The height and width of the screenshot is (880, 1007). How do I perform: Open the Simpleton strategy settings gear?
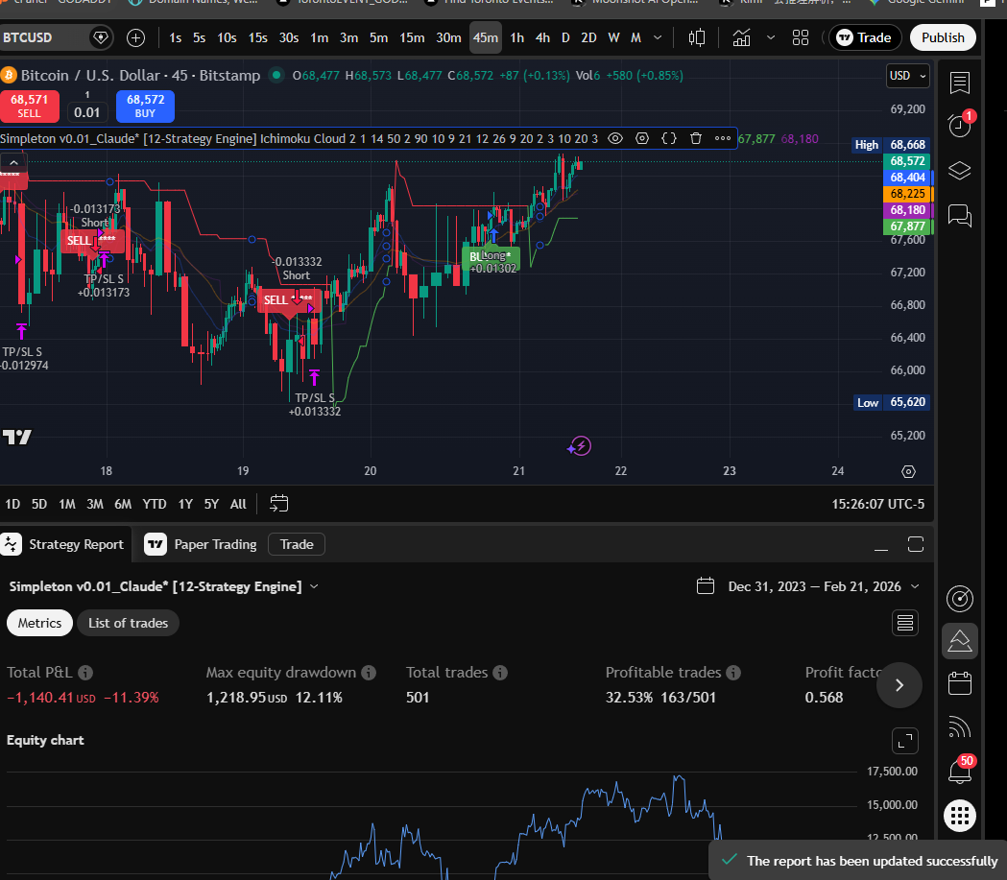coord(641,138)
